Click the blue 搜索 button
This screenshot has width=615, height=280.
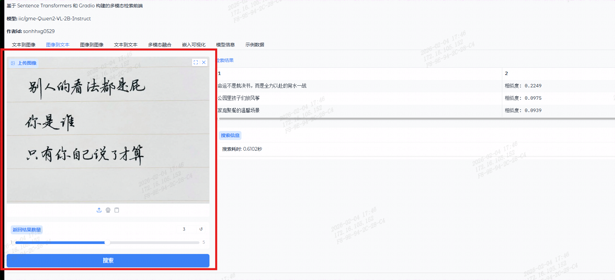[108, 260]
